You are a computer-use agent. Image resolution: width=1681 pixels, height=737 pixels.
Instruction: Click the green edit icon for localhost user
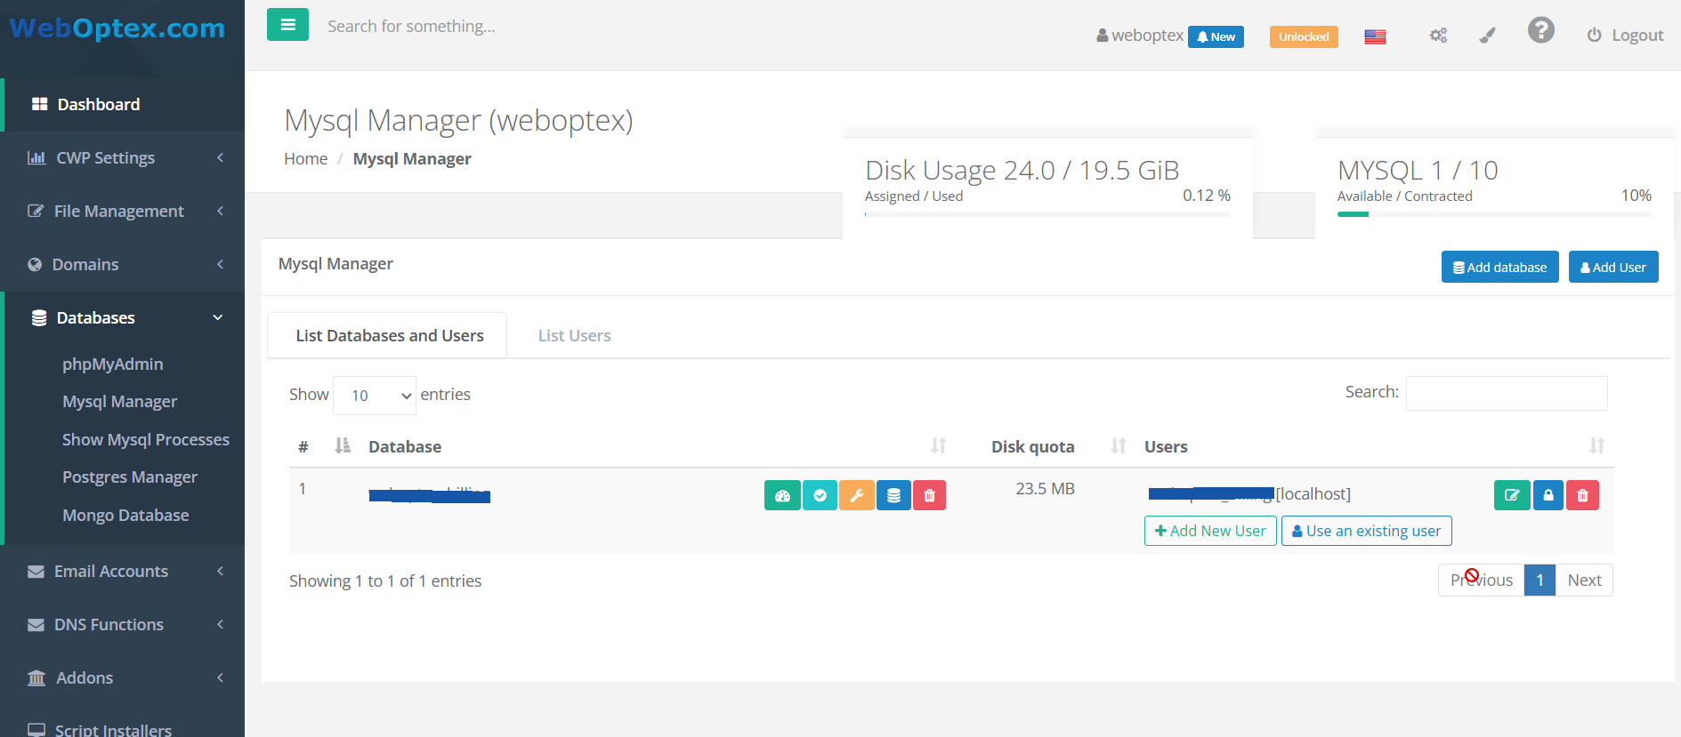point(1511,495)
